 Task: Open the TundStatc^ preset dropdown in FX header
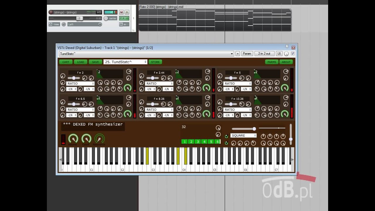click(146, 54)
